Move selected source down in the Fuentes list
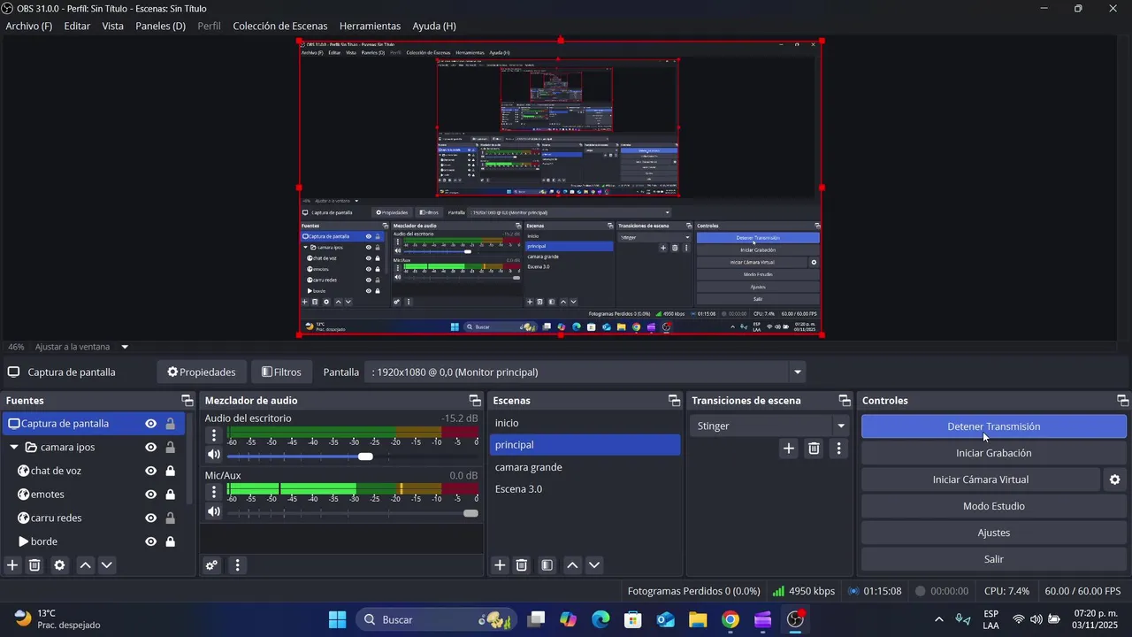1132x637 pixels. pos(107,565)
